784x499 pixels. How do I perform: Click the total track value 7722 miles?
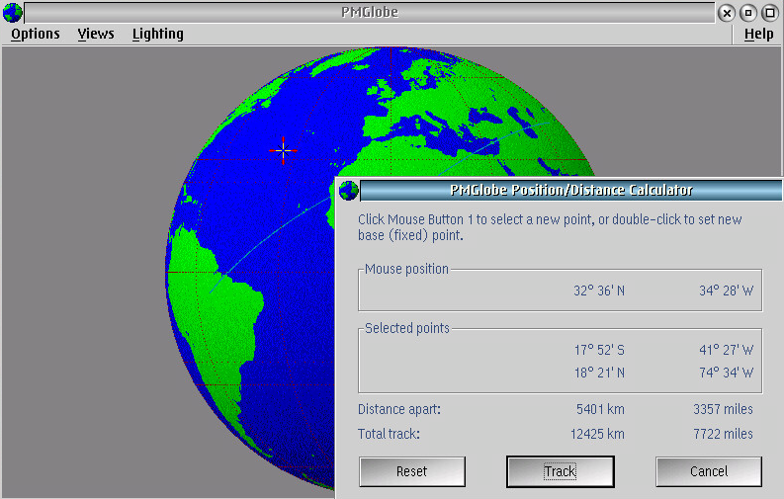[x=723, y=434]
